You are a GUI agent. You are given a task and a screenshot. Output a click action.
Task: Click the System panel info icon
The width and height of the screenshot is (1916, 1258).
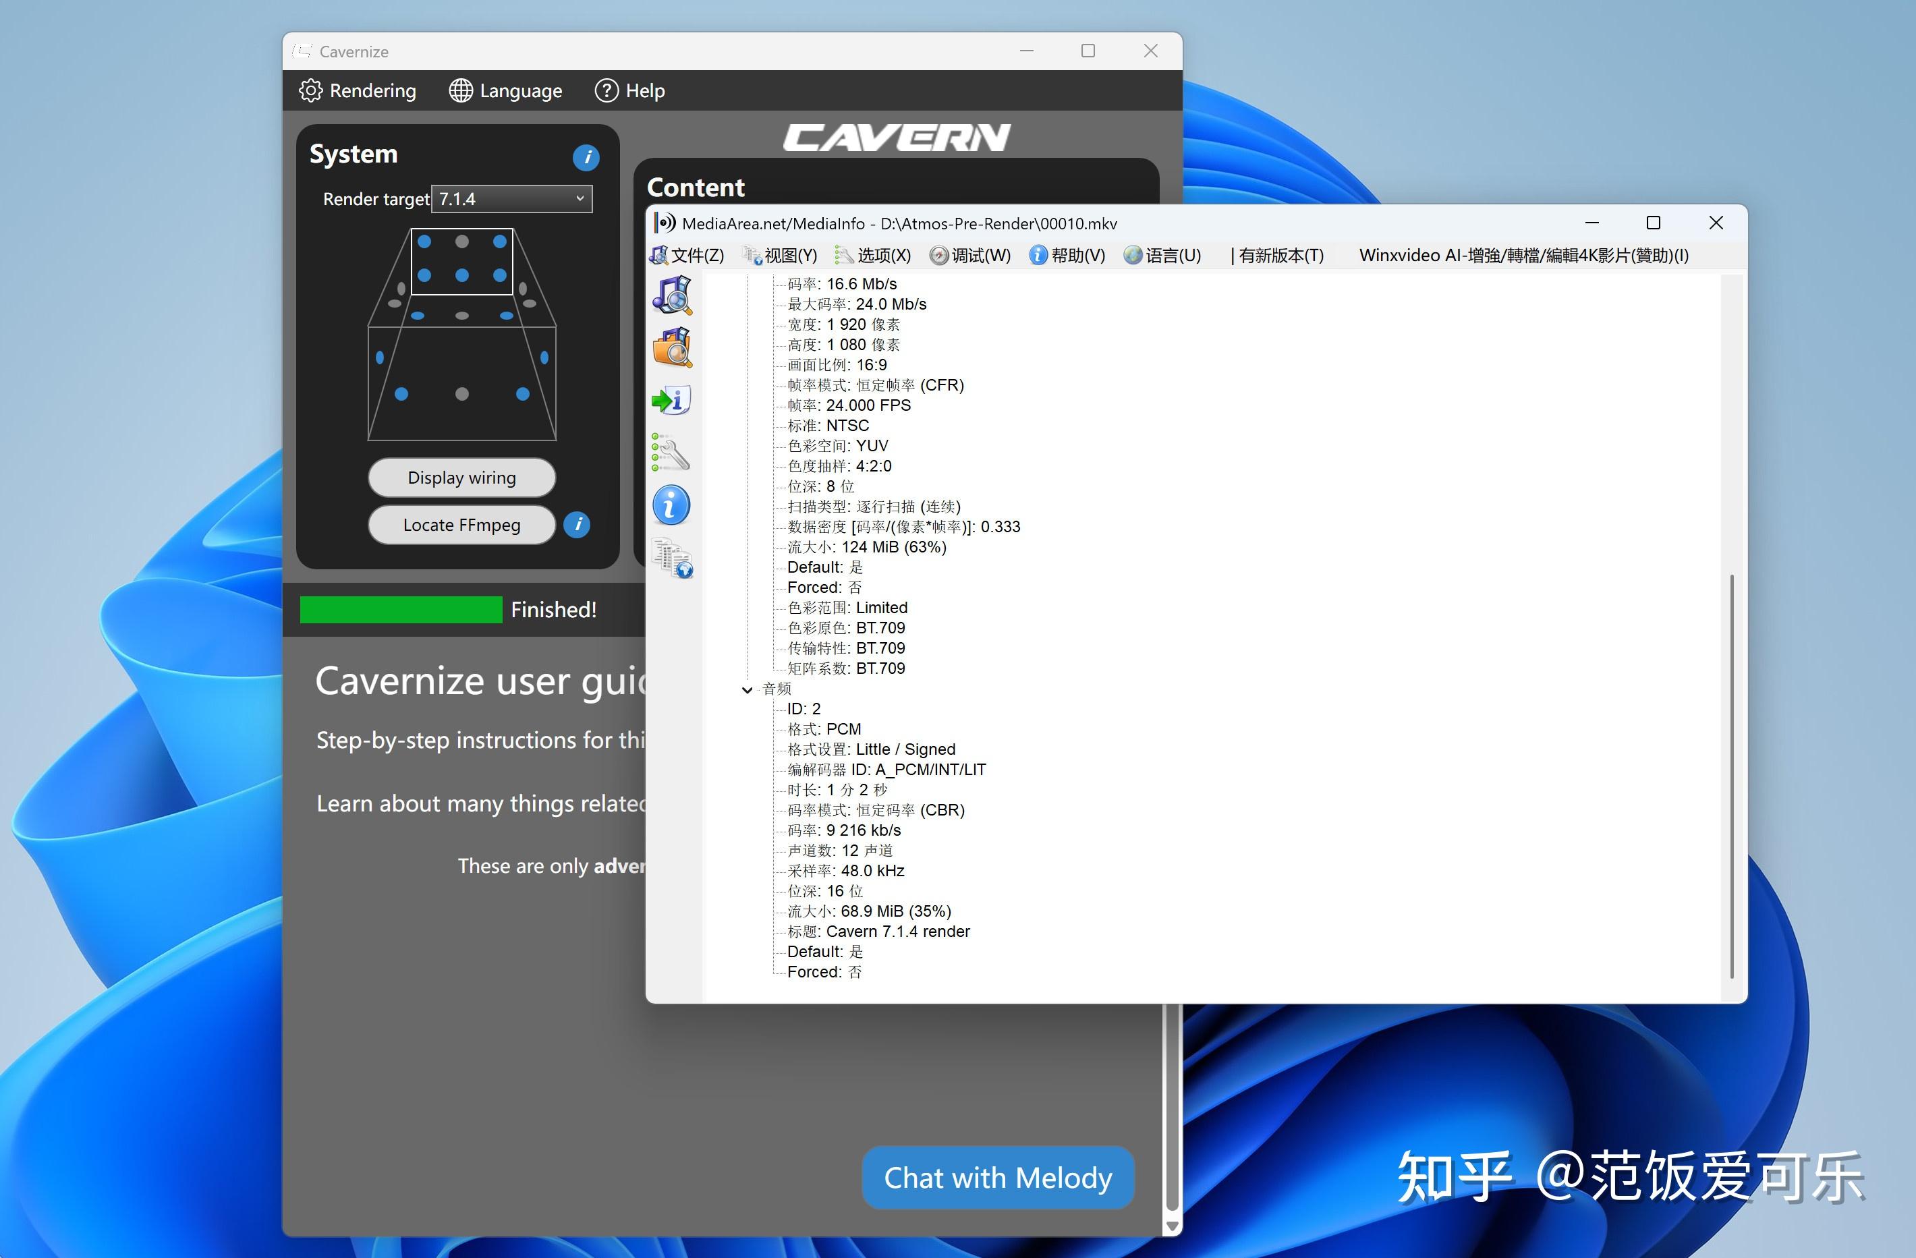586,159
